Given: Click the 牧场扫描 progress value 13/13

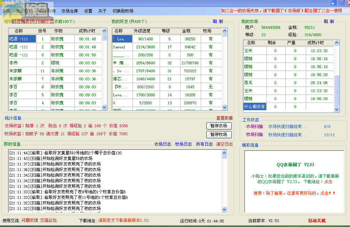Looking at the screenshot, I should tap(329, 135).
